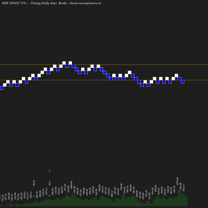208x208 pixels.
Task: Click the upper orange horizontal level line
Action: (104, 65)
